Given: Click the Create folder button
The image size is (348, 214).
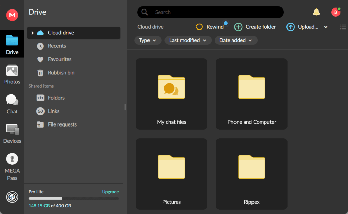Looking at the screenshot, I should coord(255,27).
